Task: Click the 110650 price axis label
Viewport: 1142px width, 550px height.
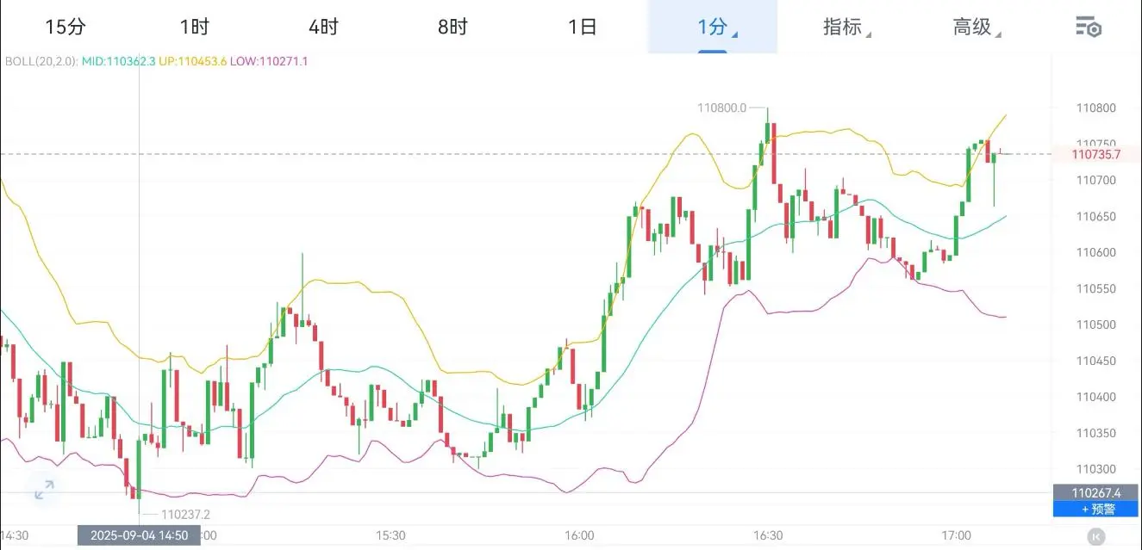Action: point(1095,217)
